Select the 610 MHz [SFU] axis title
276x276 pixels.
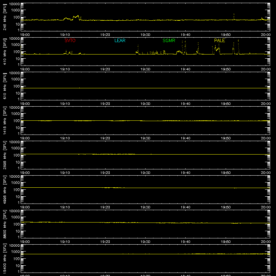click(x=5, y=86)
